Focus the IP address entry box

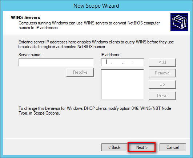click(122, 62)
